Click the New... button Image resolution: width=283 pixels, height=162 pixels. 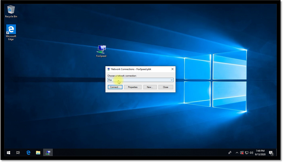[150, 87]
